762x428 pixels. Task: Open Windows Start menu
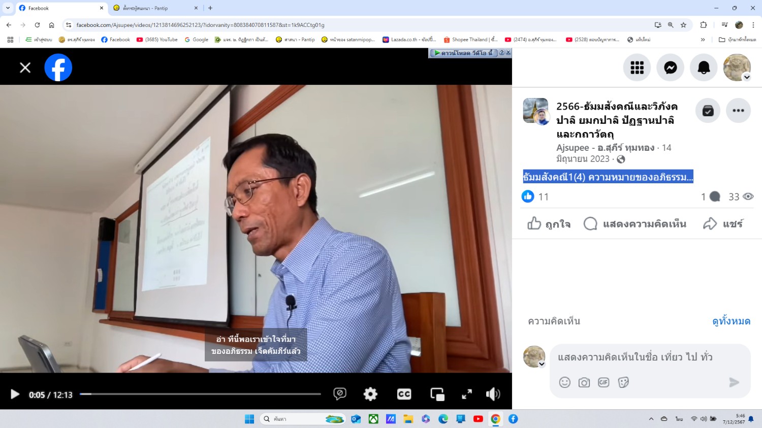[249, 419]
